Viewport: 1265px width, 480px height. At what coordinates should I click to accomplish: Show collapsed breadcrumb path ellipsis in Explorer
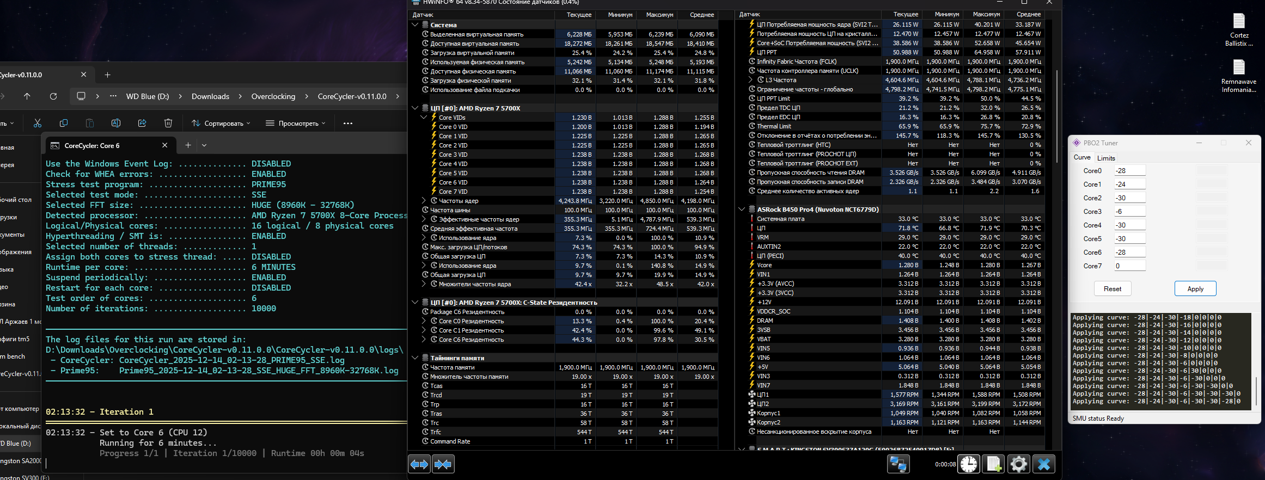click(x=113, y=96)
